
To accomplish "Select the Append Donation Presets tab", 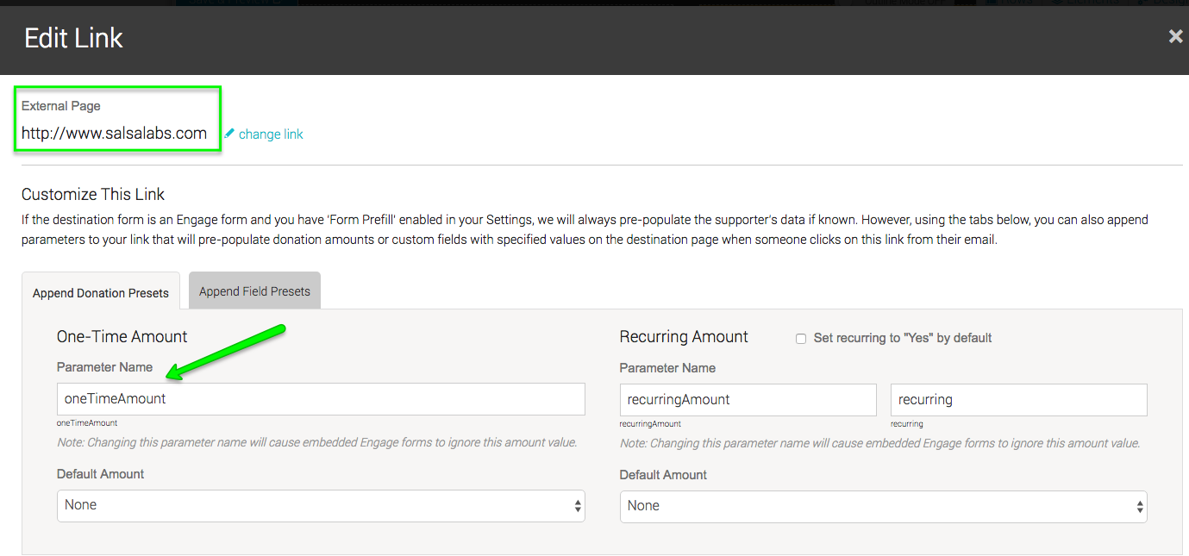I will coord(101,292).
